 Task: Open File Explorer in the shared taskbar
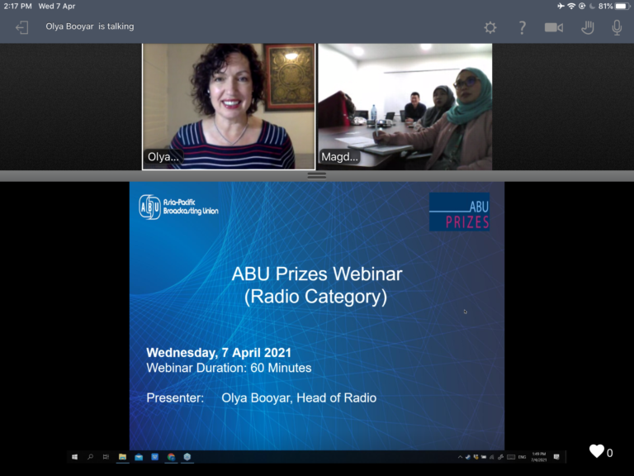pos(122,457)
